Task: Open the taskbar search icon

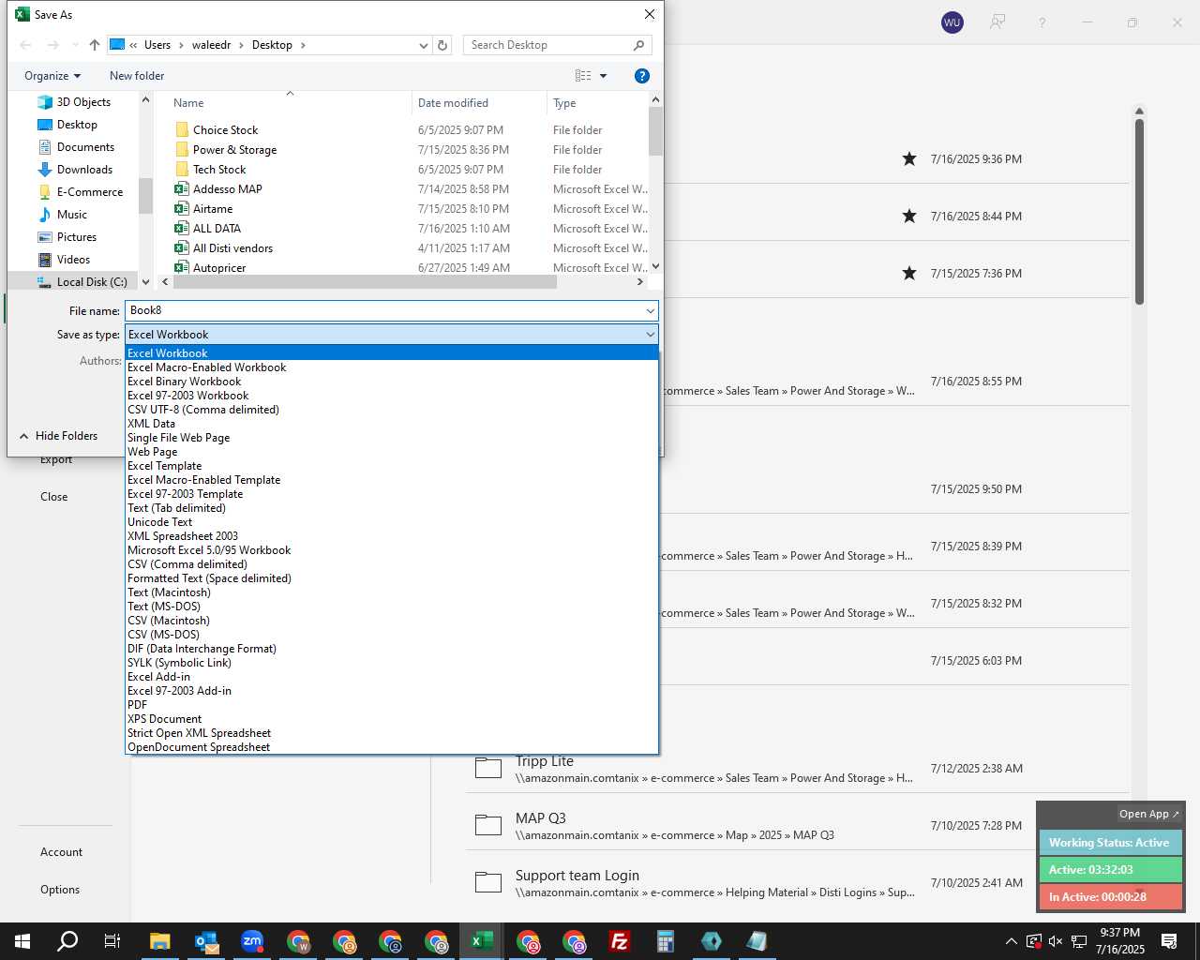Action: pos(67,941)
